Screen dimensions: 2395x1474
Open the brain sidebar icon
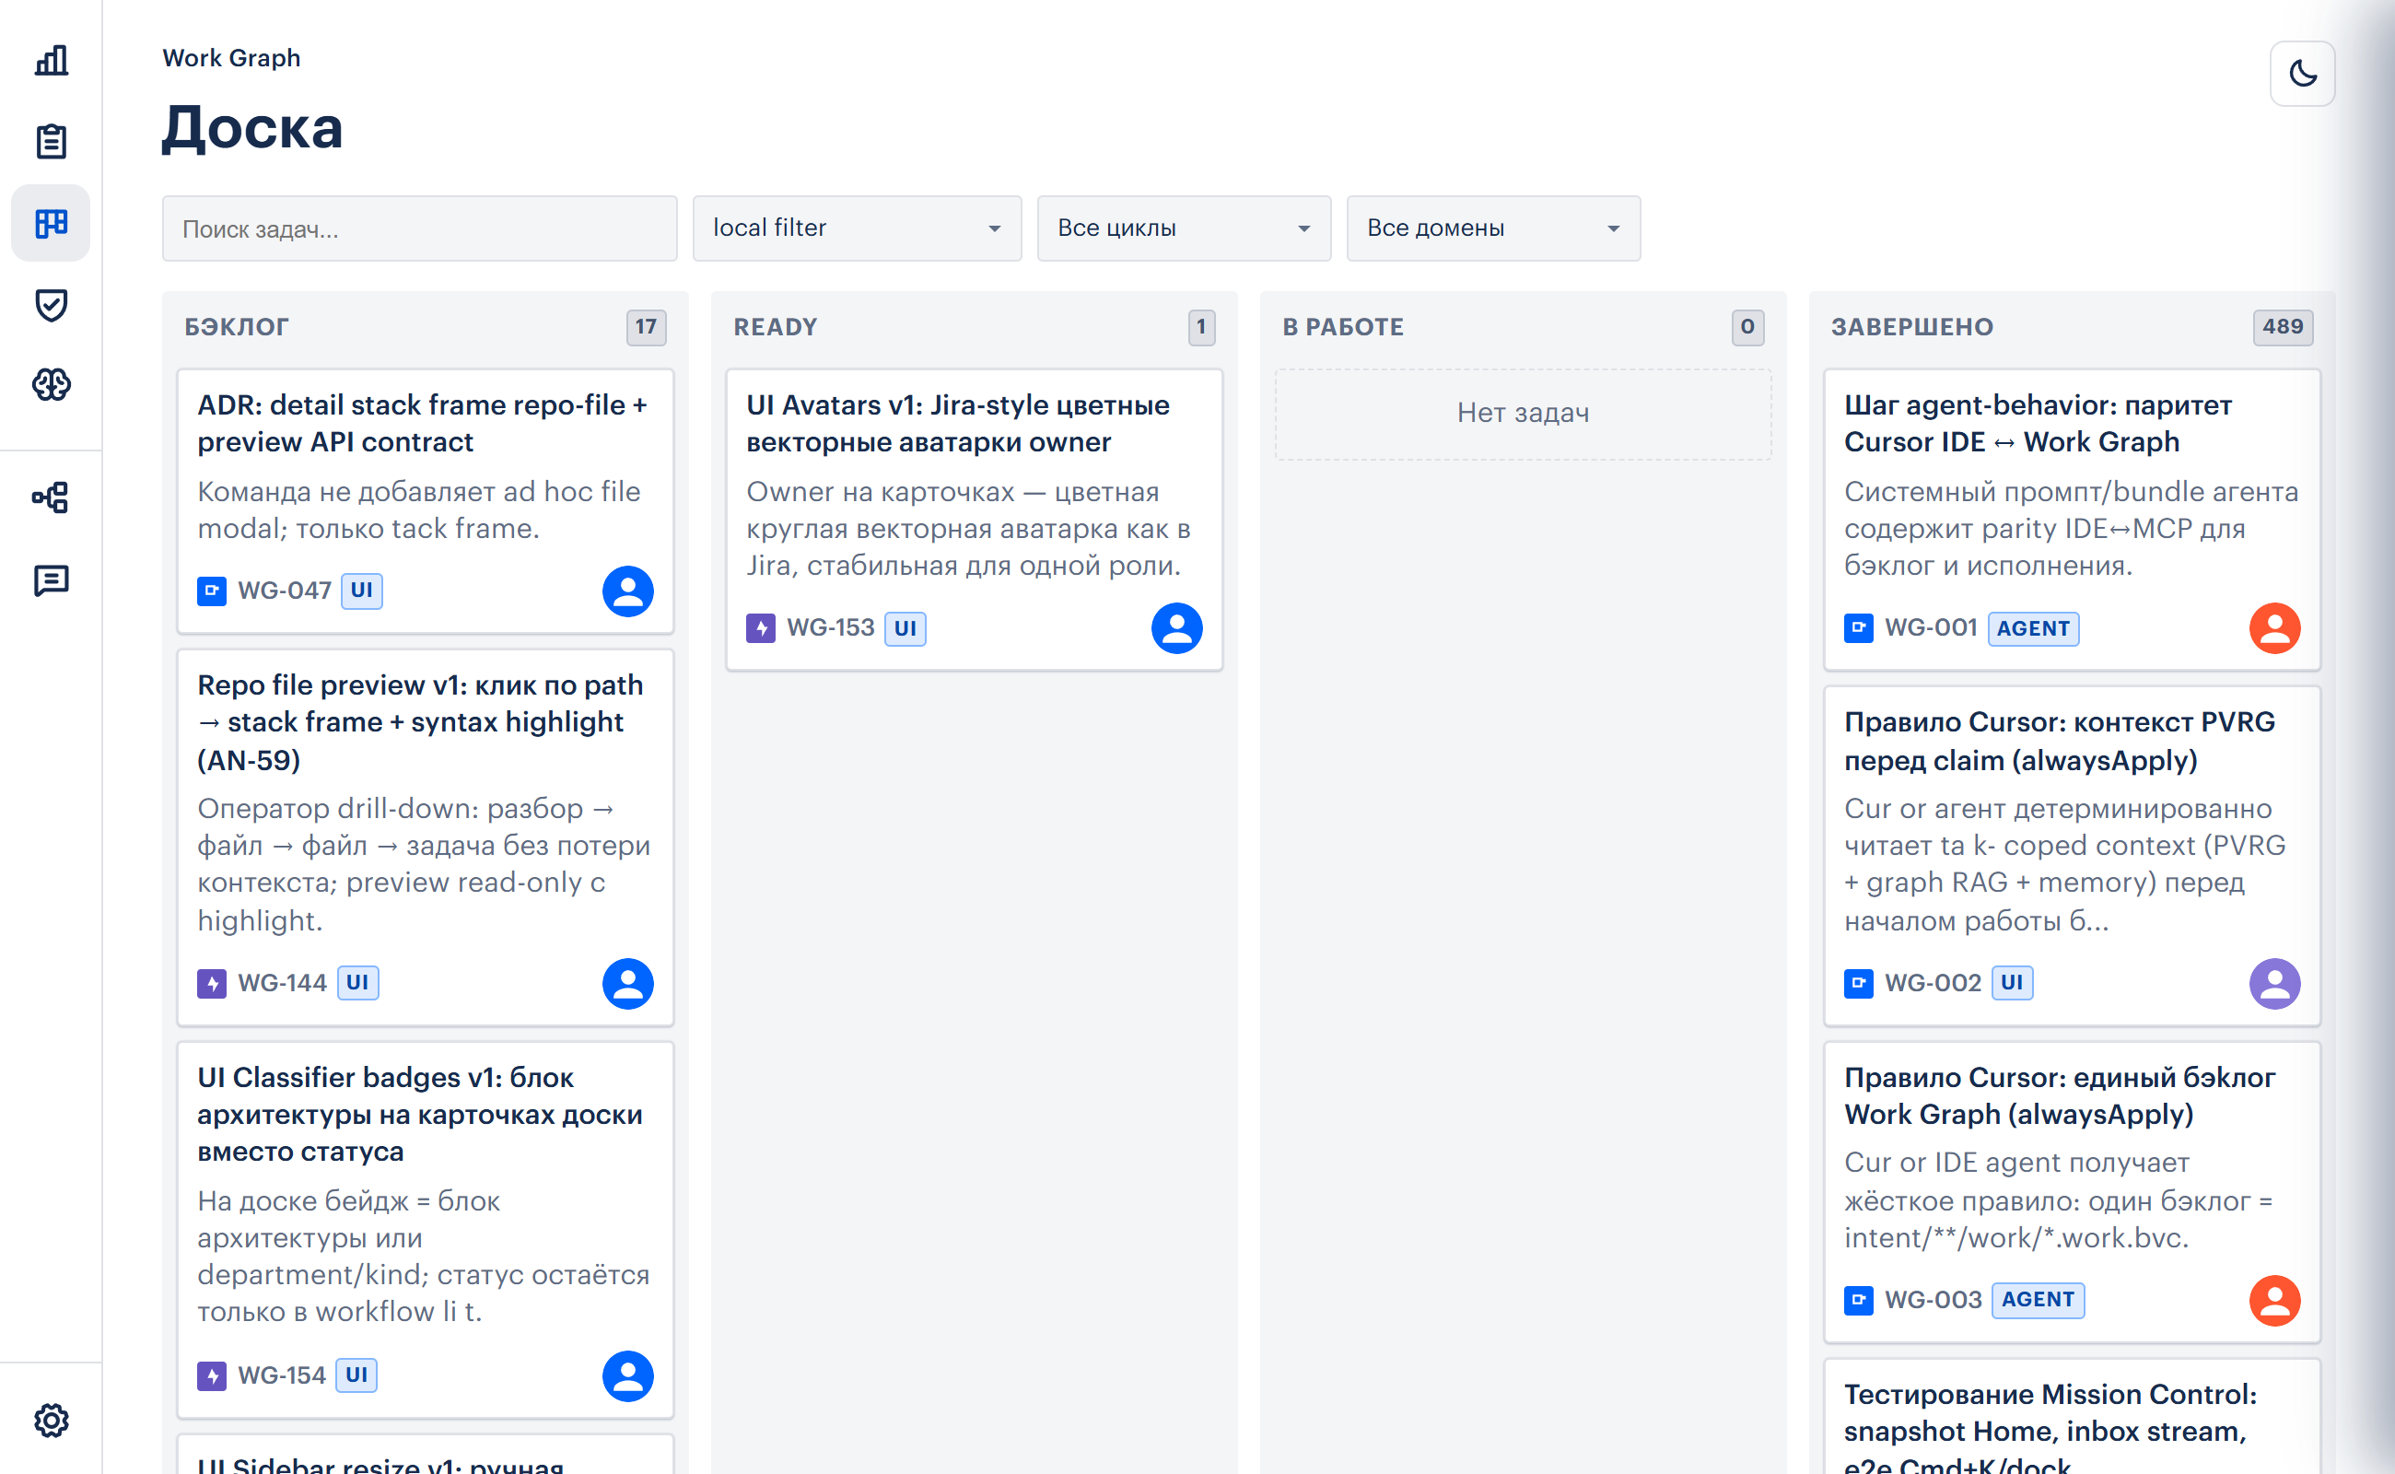pyautogui.click(x=51, y=385)
